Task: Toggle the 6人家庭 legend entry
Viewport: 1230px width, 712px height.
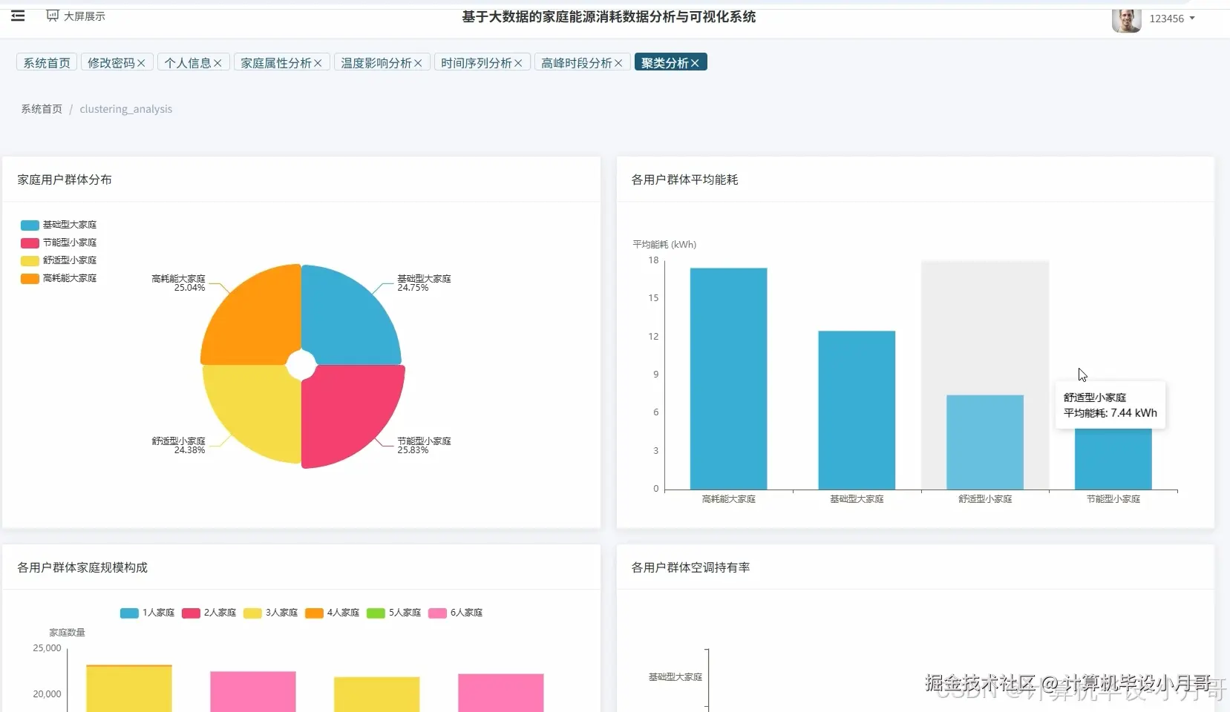Action: click(456, 613)
